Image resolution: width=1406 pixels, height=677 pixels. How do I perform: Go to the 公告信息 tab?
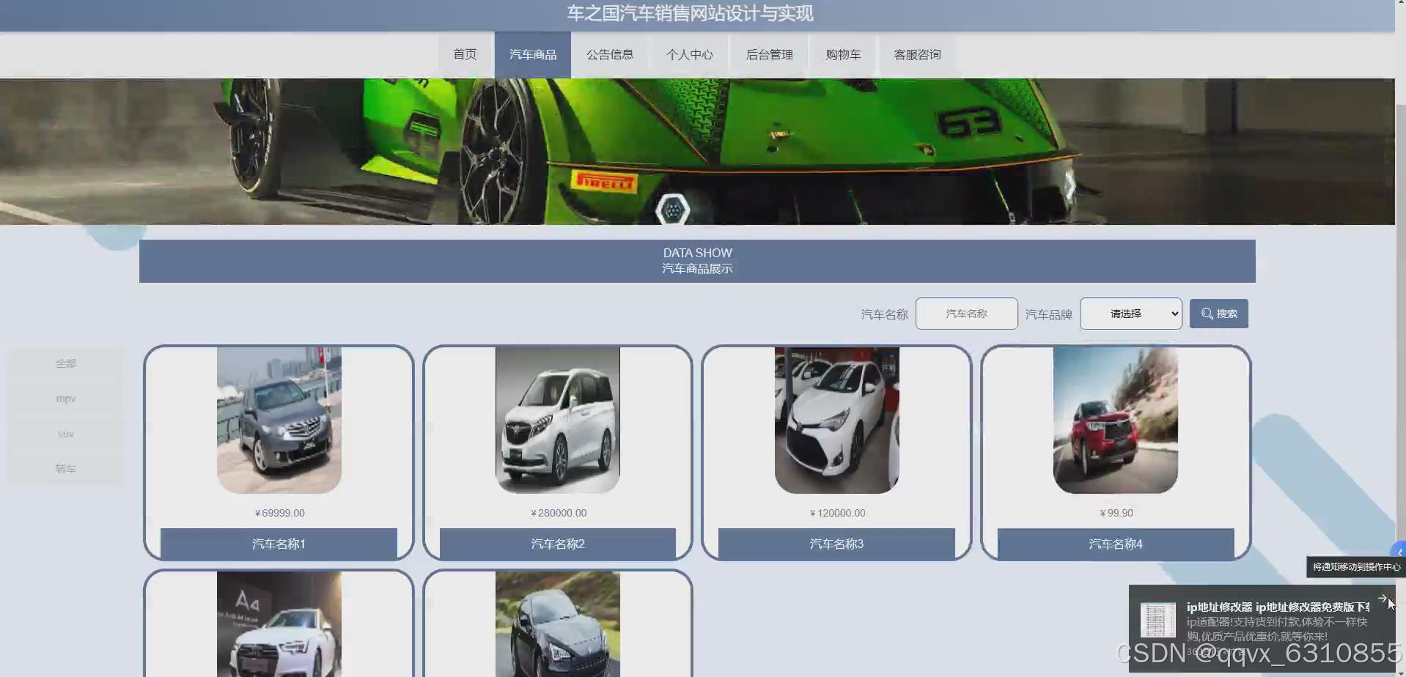click(x=610, y=55)
